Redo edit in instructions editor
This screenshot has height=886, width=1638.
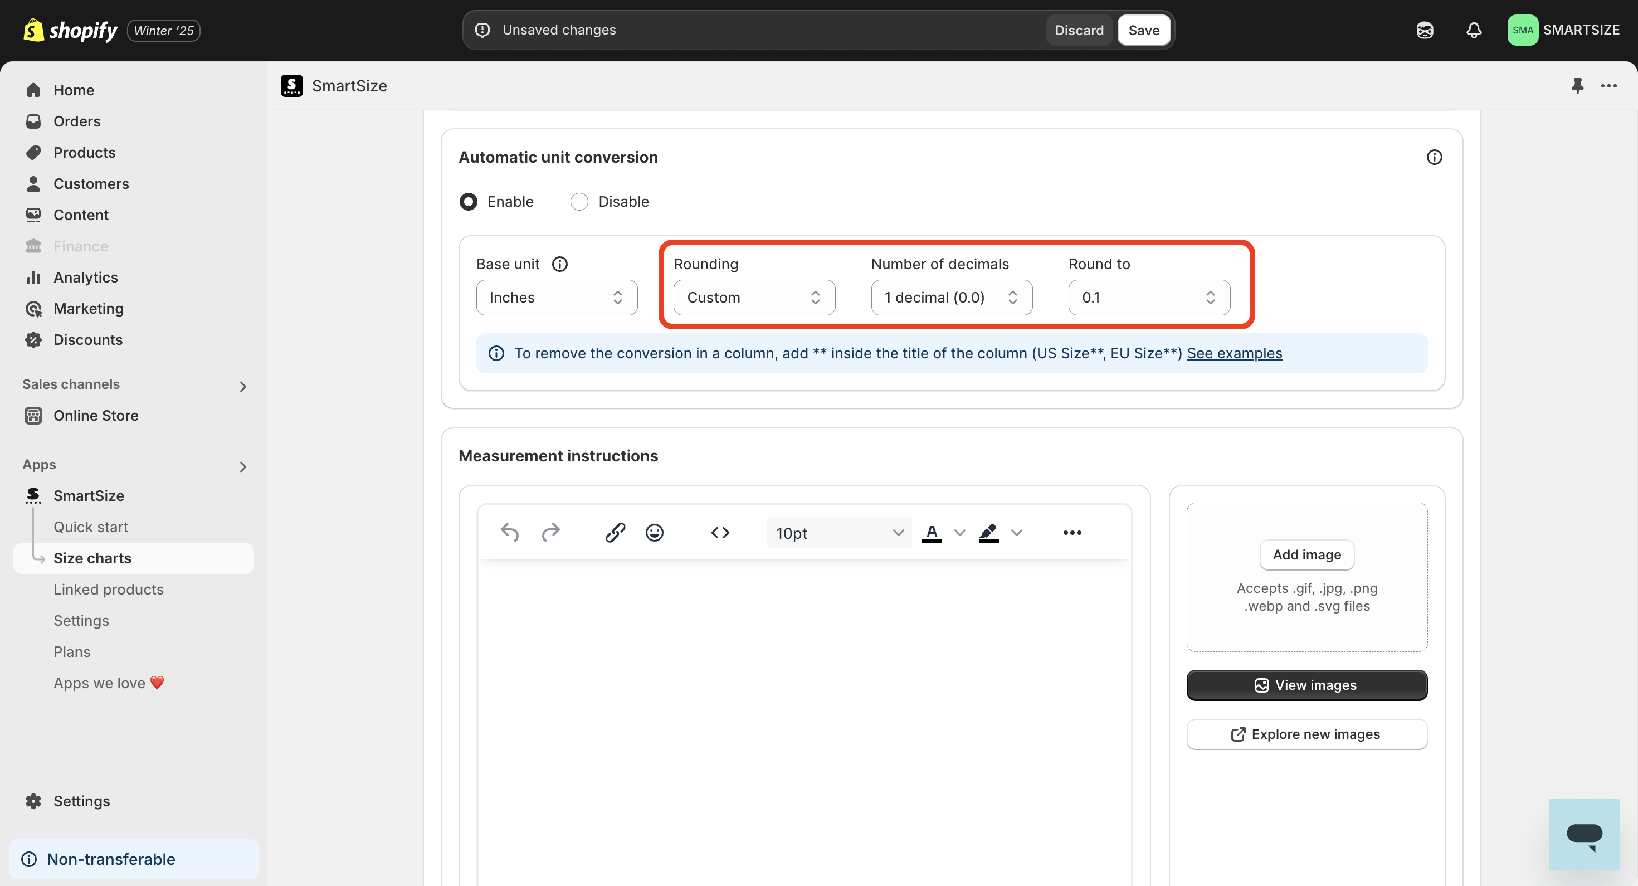550,532
